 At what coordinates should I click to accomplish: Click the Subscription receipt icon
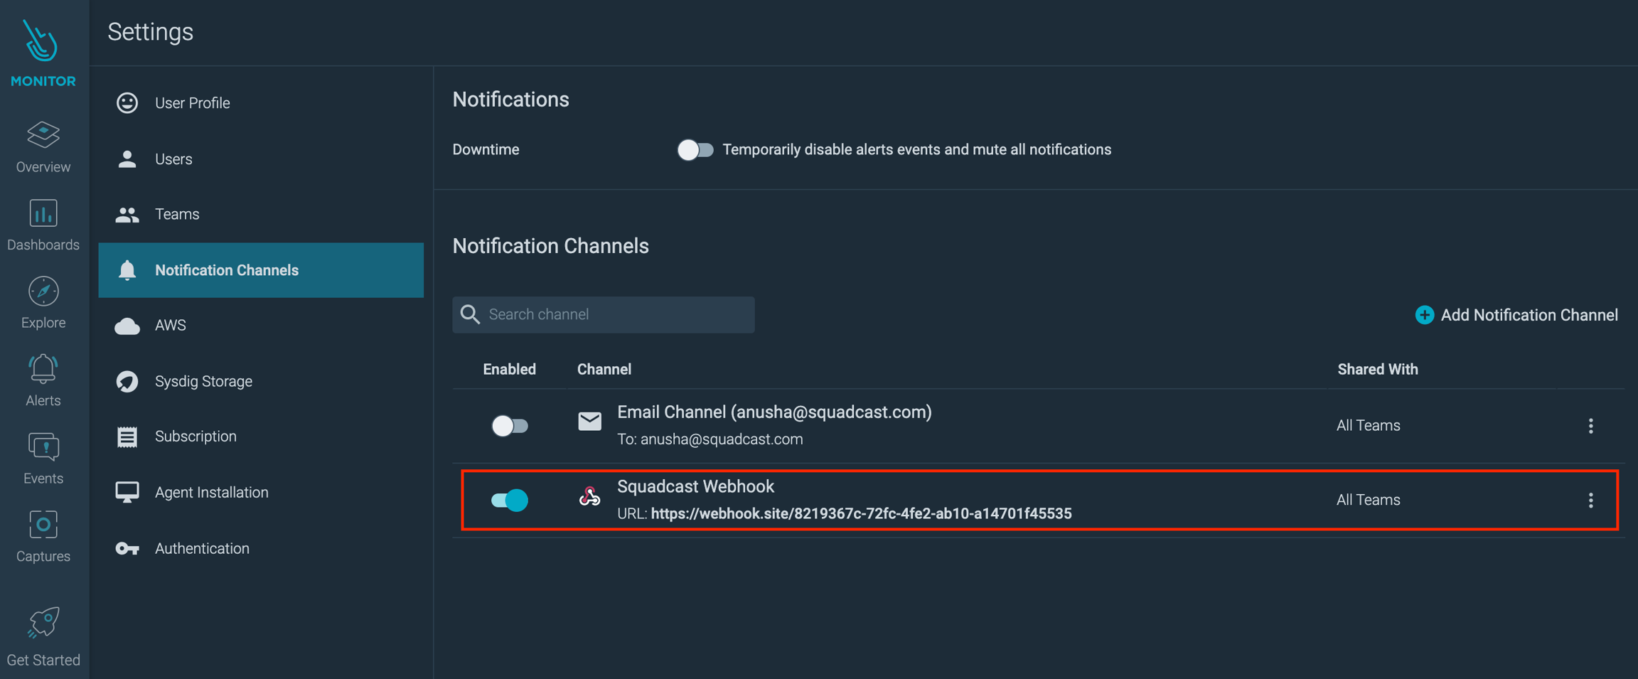coord(127,437)
